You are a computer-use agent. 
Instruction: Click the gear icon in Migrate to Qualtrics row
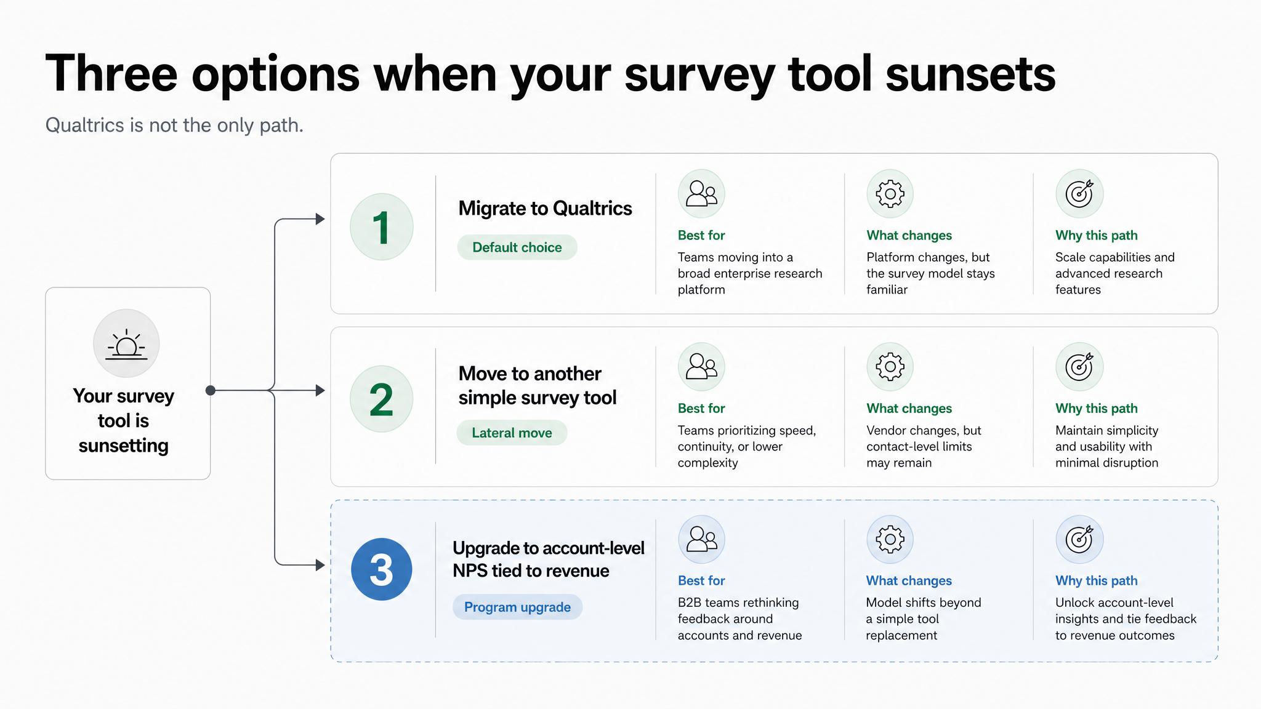click(890, 194)
